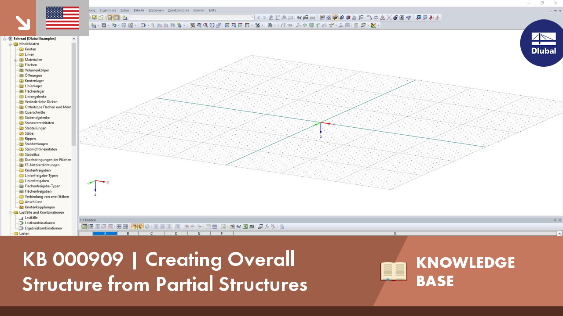The image size is (563, 316).
Task: Select Knoten in the navigator tree
Action: pyautogui.click(x=30, y=49)
